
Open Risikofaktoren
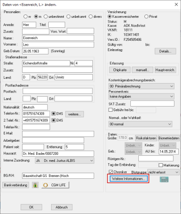tap(146, 138)
